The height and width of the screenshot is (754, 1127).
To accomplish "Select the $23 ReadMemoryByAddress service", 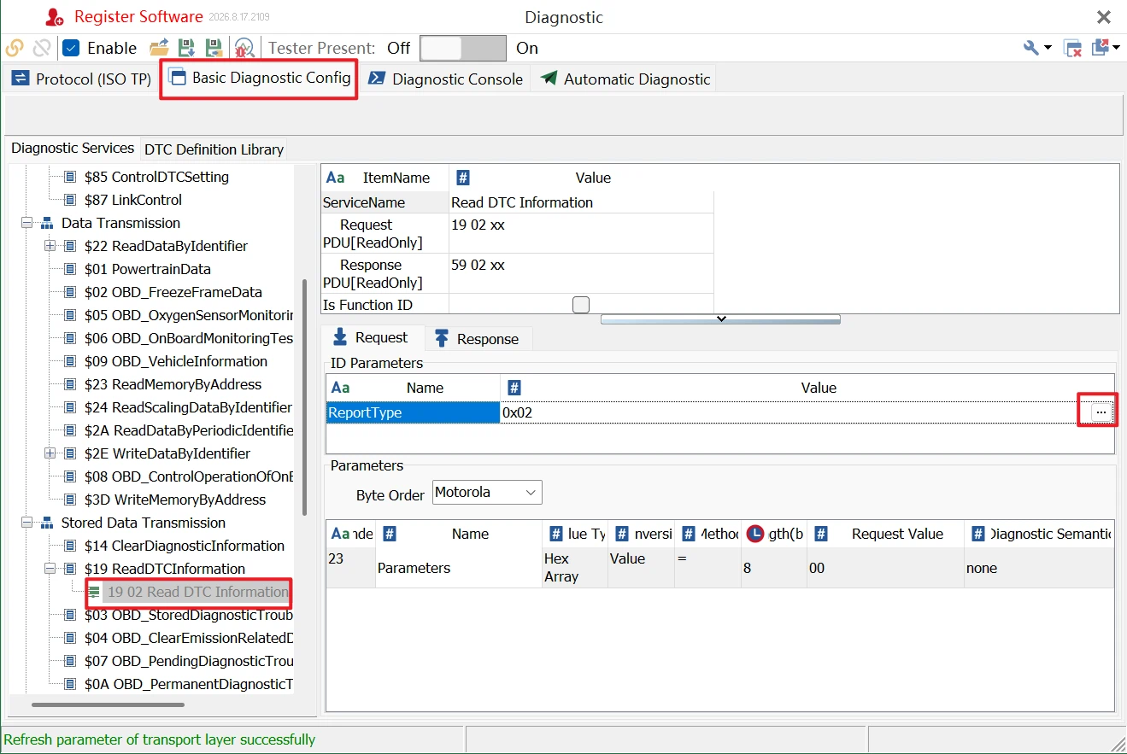I will point(173,384).
